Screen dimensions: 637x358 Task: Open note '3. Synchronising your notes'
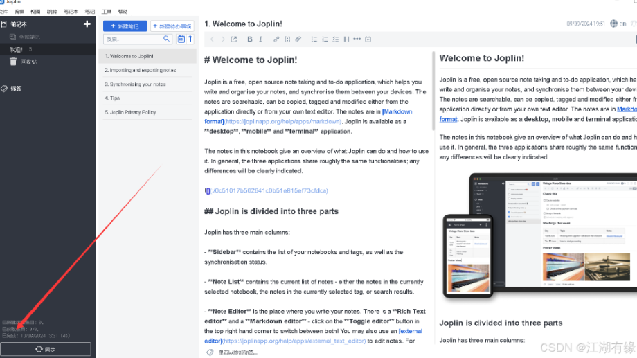pyautogui.click(x=148, y=84)
